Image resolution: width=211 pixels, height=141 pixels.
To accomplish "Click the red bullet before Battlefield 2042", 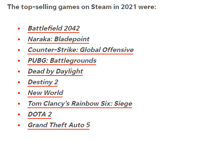I will pyautogui.click(x=19, y=29).
